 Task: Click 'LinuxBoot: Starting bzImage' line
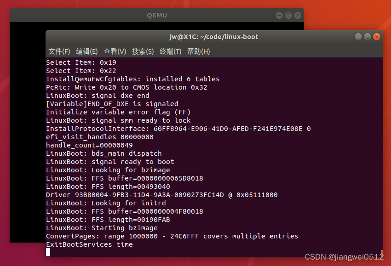tap(102, 228)
